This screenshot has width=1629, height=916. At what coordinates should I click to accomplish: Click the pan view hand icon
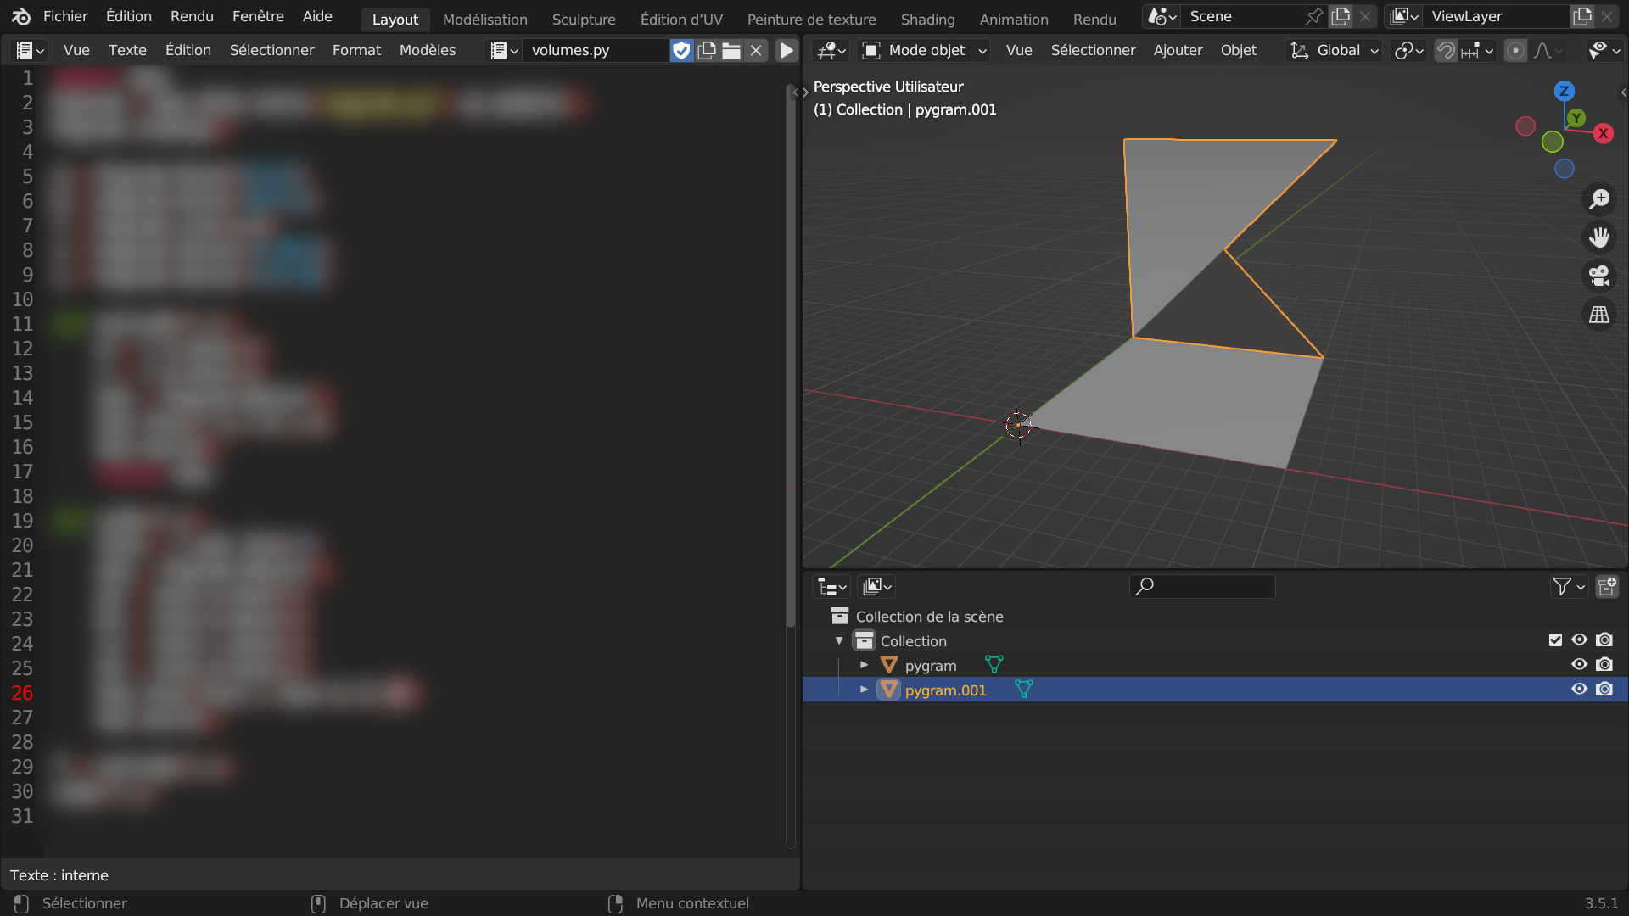point(1599,237)
